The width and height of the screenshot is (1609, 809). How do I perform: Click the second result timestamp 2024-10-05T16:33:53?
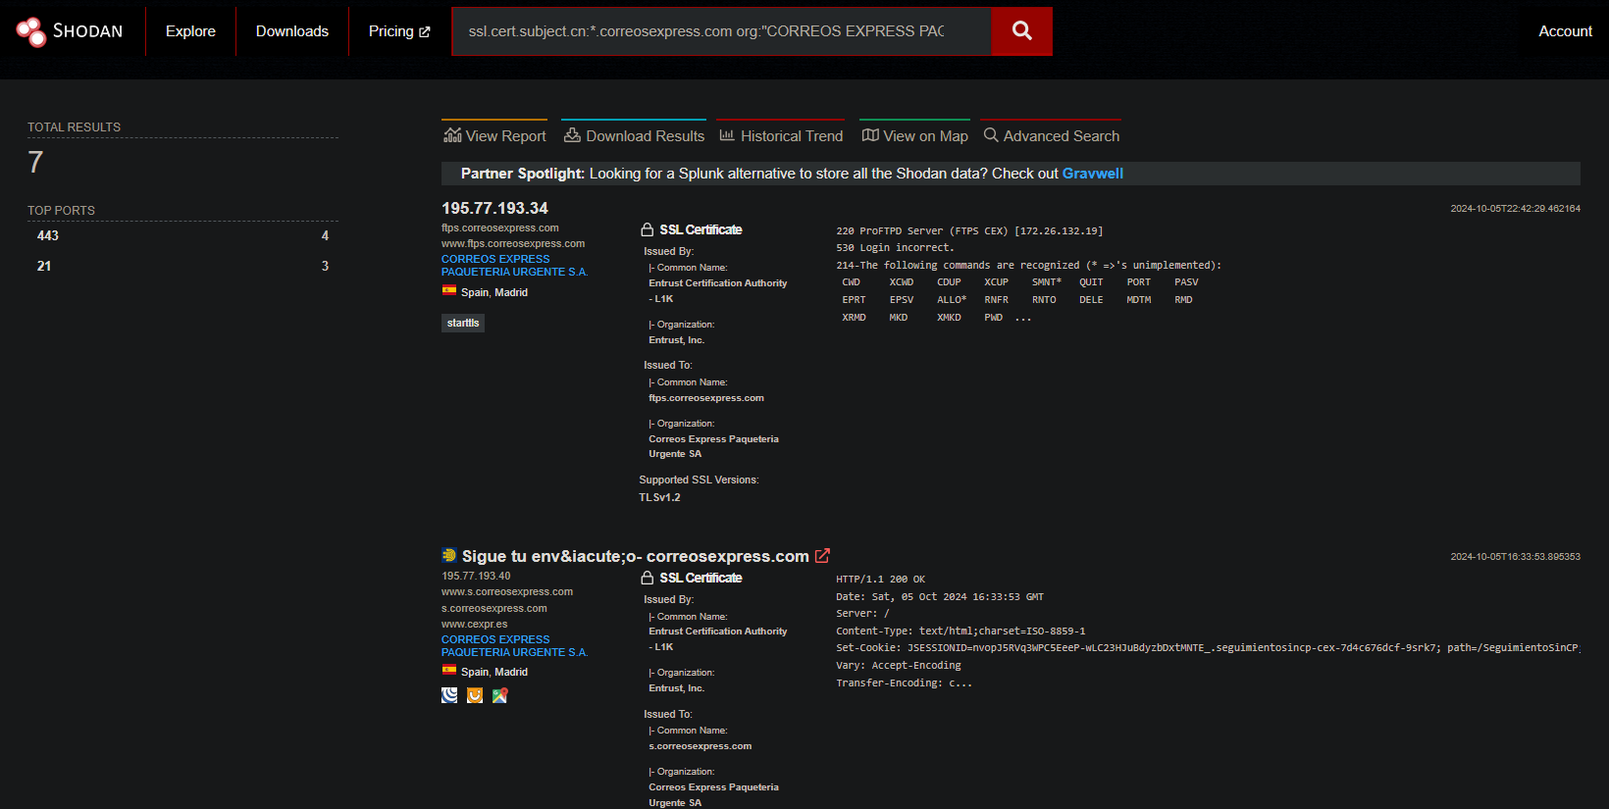coord(1515,557)
